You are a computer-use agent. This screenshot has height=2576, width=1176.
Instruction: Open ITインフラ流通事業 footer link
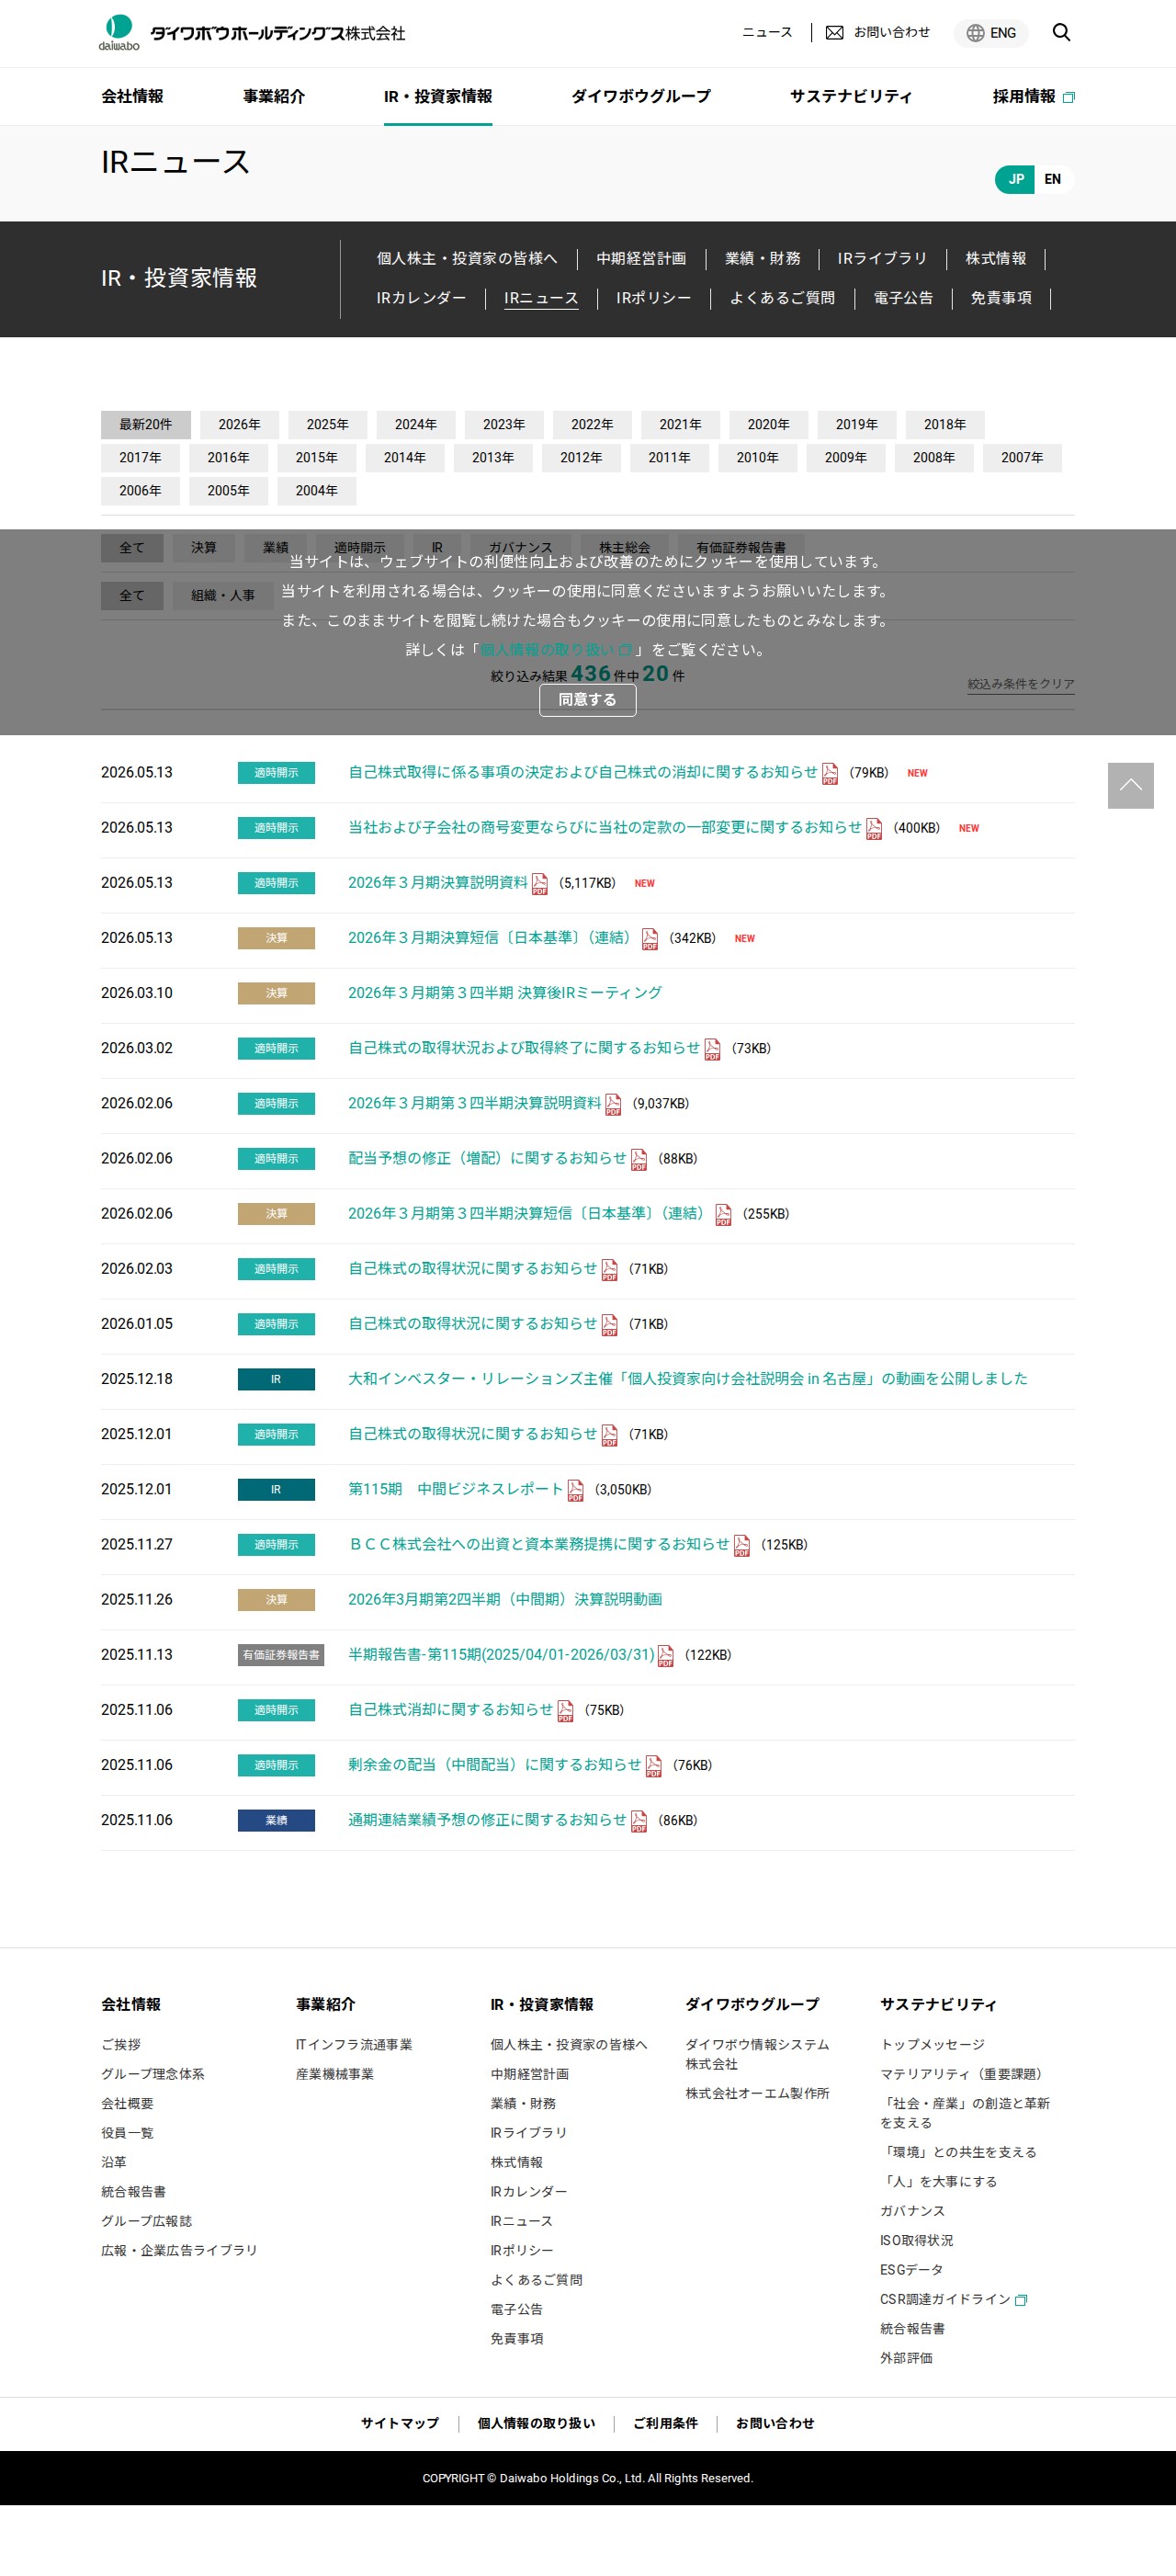coord(354,2044)
